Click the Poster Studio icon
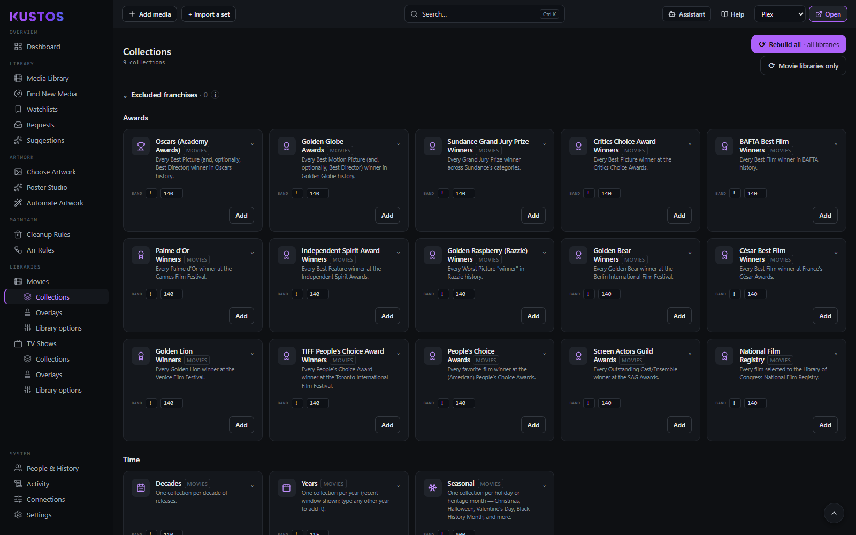The image size is (856, 535). 18,187
